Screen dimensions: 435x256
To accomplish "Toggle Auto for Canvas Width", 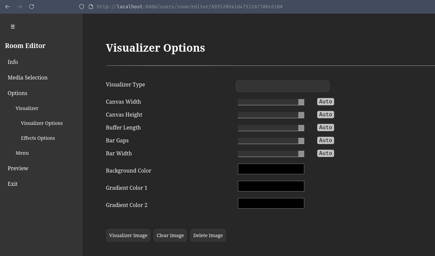I will pos(326,101).
